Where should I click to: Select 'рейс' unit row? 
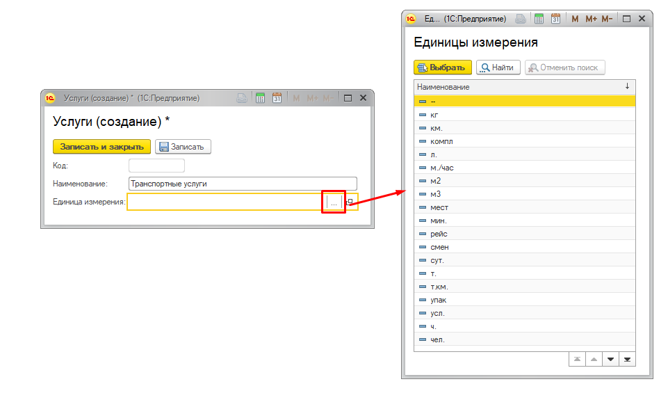[x=524, y=234]
